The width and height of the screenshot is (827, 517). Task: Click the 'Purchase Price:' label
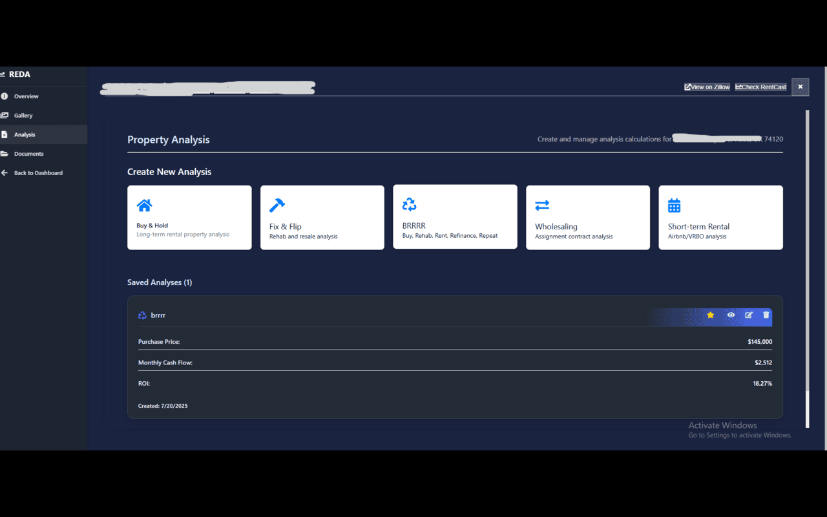coord(159,342)
